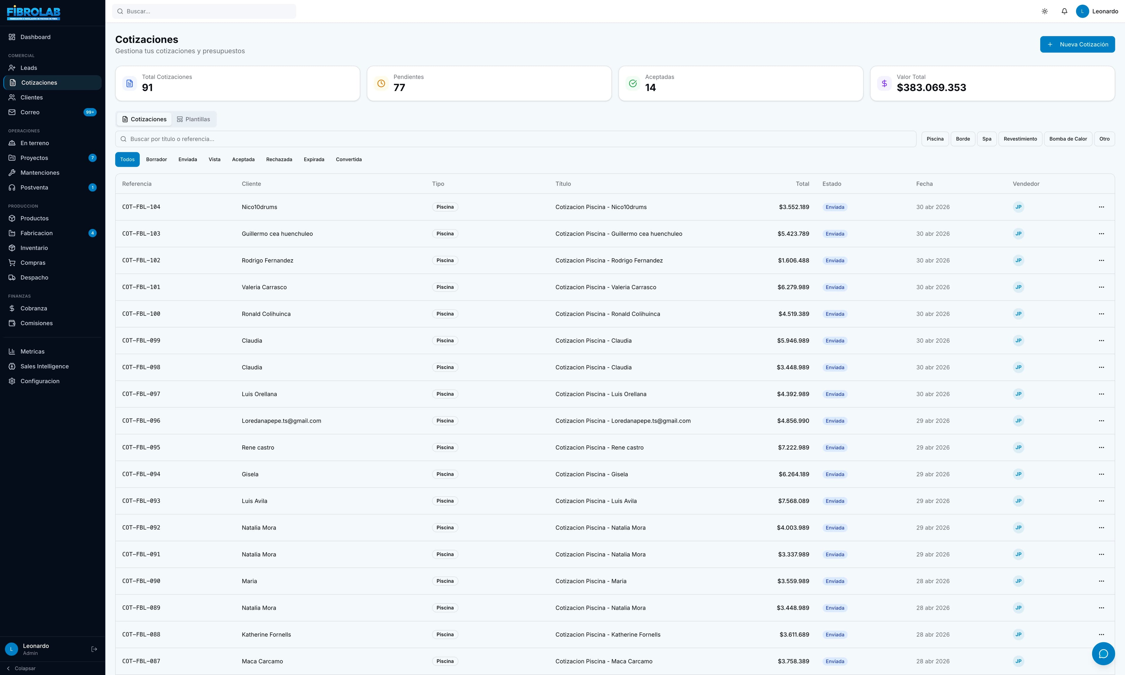This screenshot has width=1125, height=675.
Task: Show Convertida quotations
Action: [349, 159]
